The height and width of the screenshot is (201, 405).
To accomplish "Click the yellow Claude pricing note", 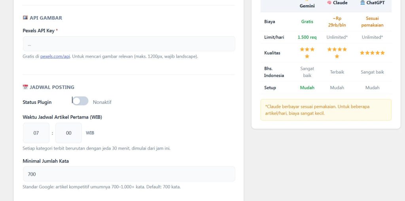I will (326, 110).
